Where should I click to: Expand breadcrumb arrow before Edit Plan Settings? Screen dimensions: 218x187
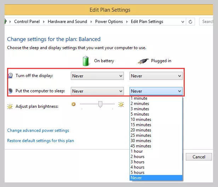127,22
